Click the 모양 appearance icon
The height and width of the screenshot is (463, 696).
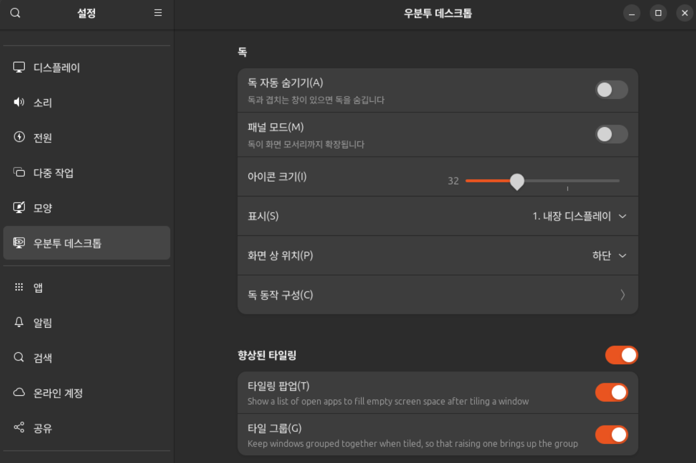(19, 208)
